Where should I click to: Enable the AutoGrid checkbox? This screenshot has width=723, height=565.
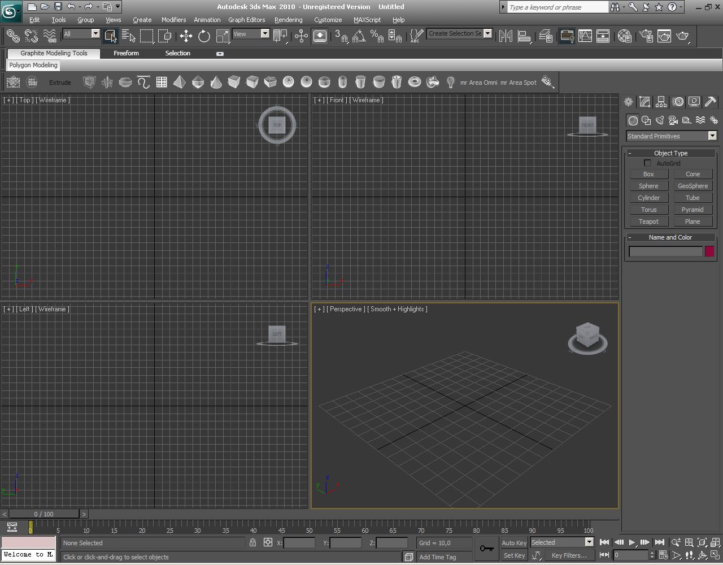point(647,163)
